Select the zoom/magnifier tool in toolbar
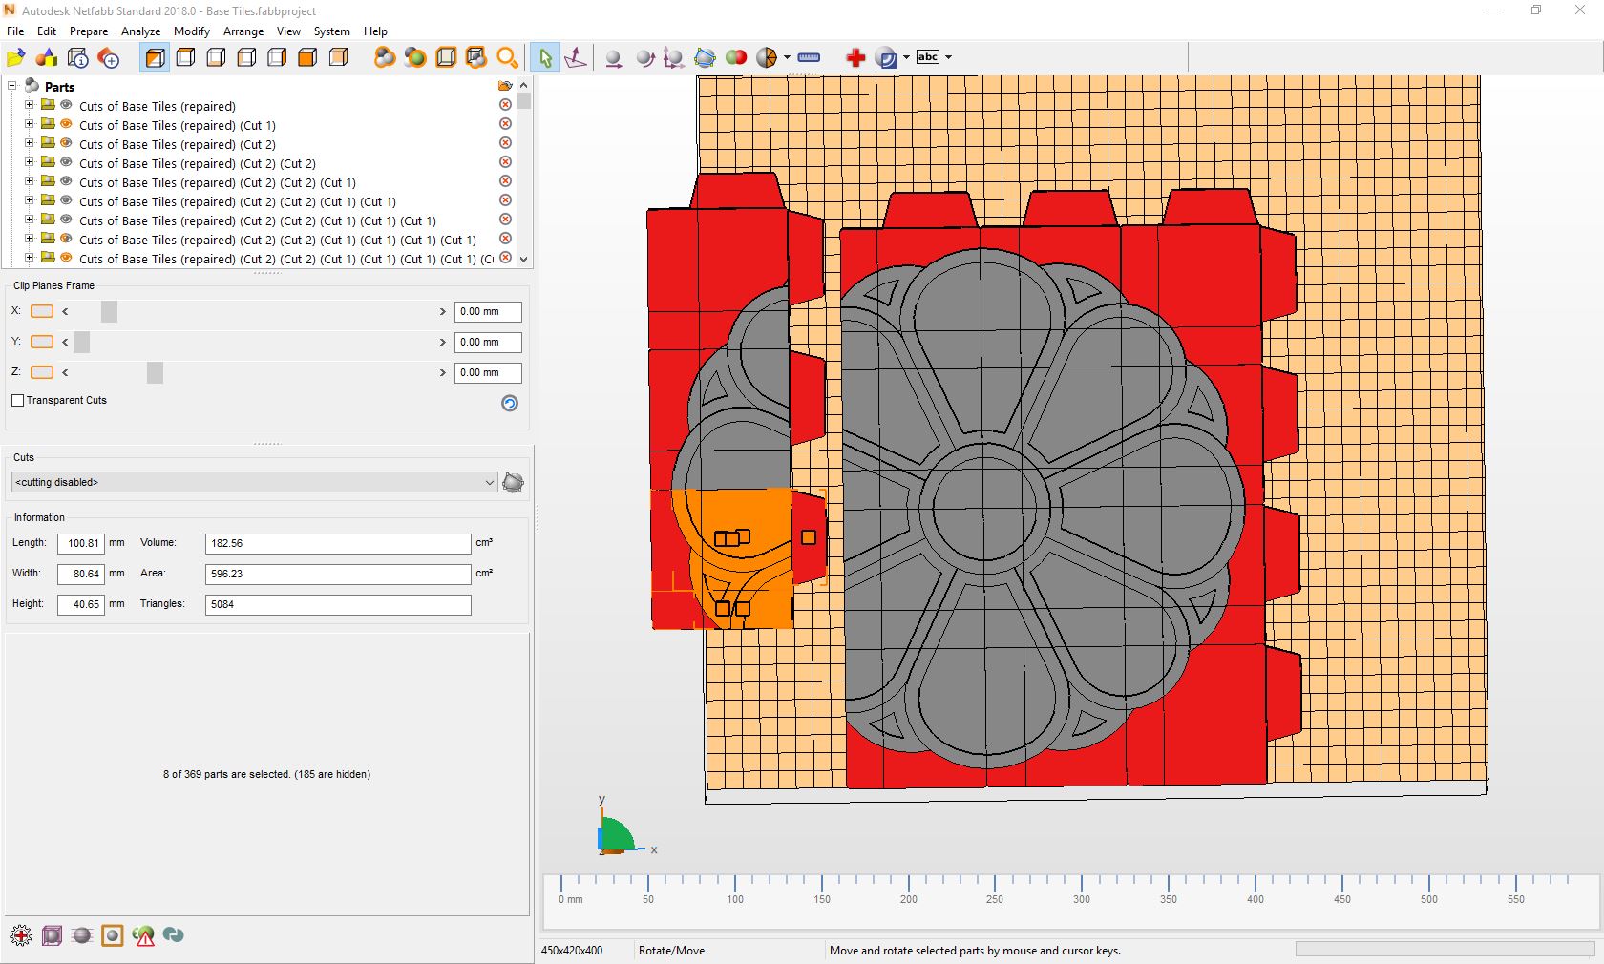This screenshot has width=1604, height=964. point(508,57)
